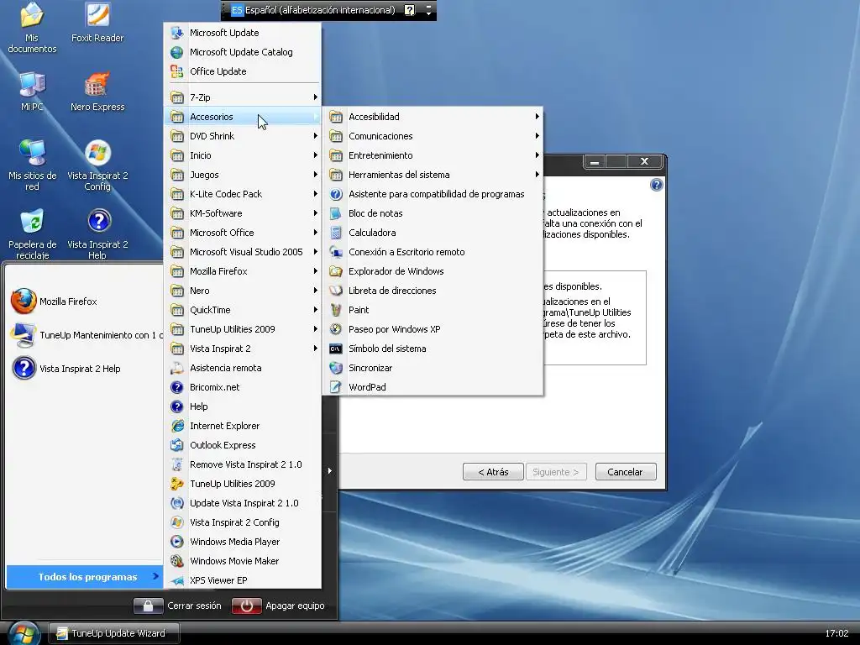Expand the Accesibilidad submenu

pyautogui.click(x=433, y=117)
